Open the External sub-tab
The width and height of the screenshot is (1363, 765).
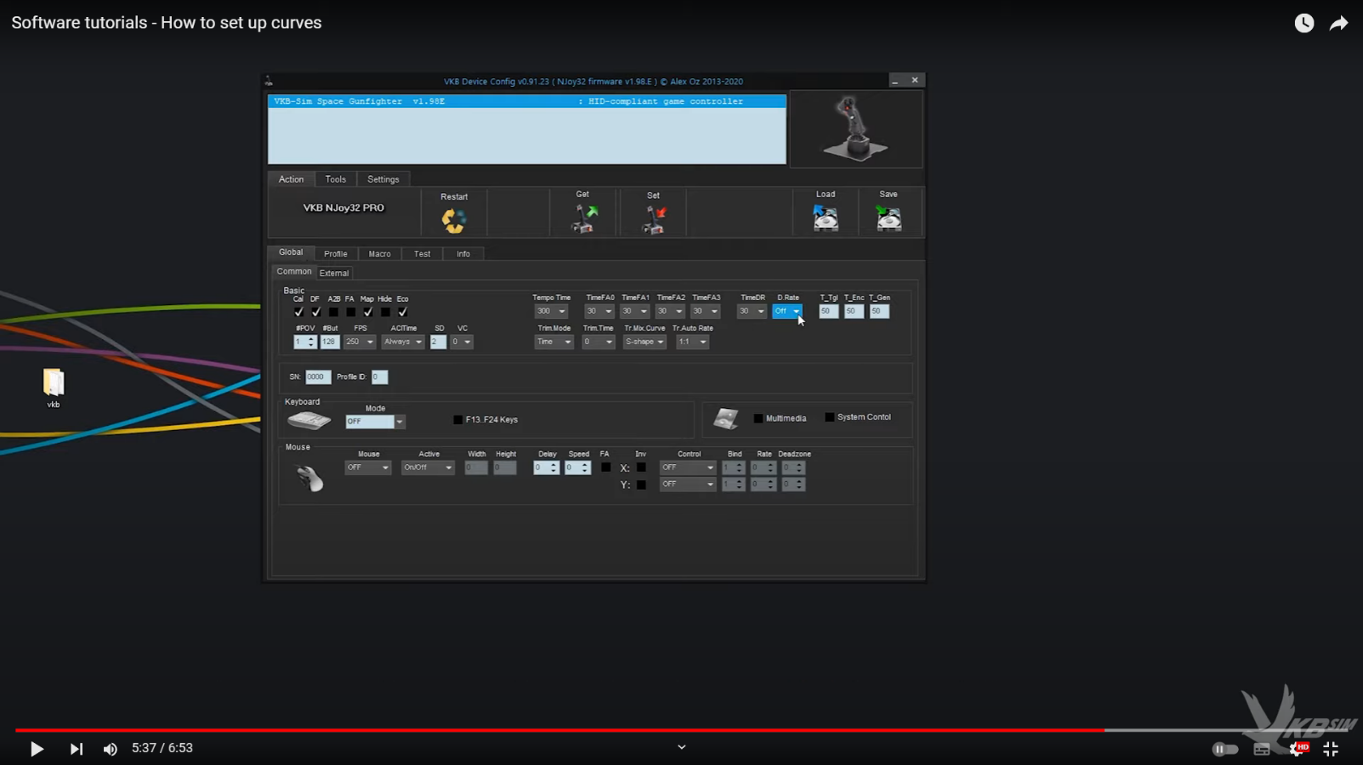pos(334,273)
